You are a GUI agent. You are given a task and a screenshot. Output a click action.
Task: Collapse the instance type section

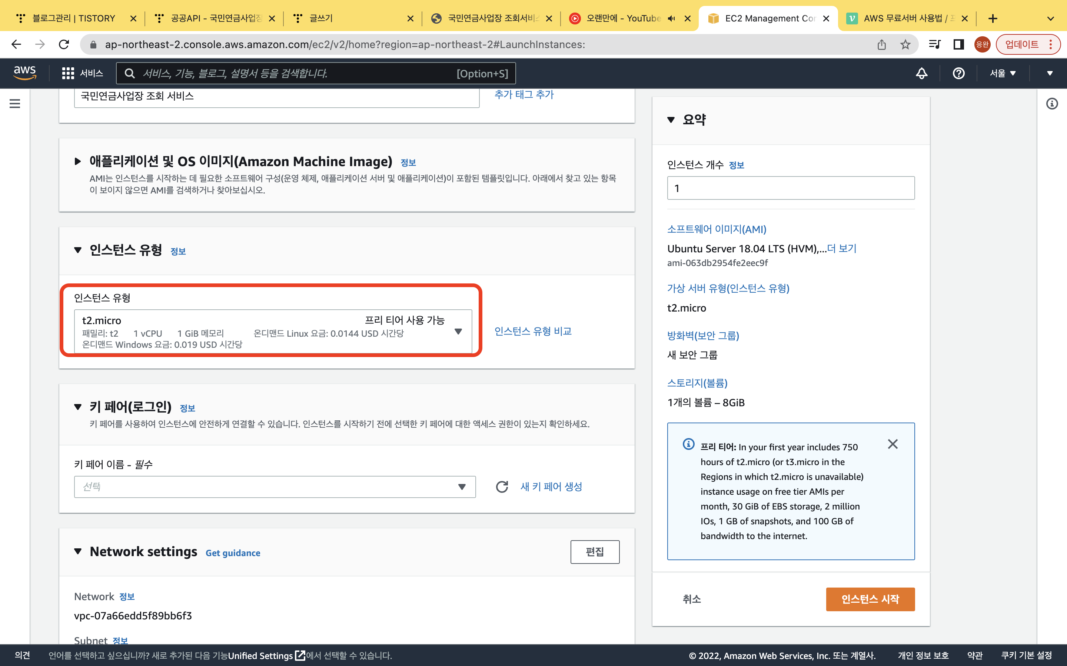point(78,250)
